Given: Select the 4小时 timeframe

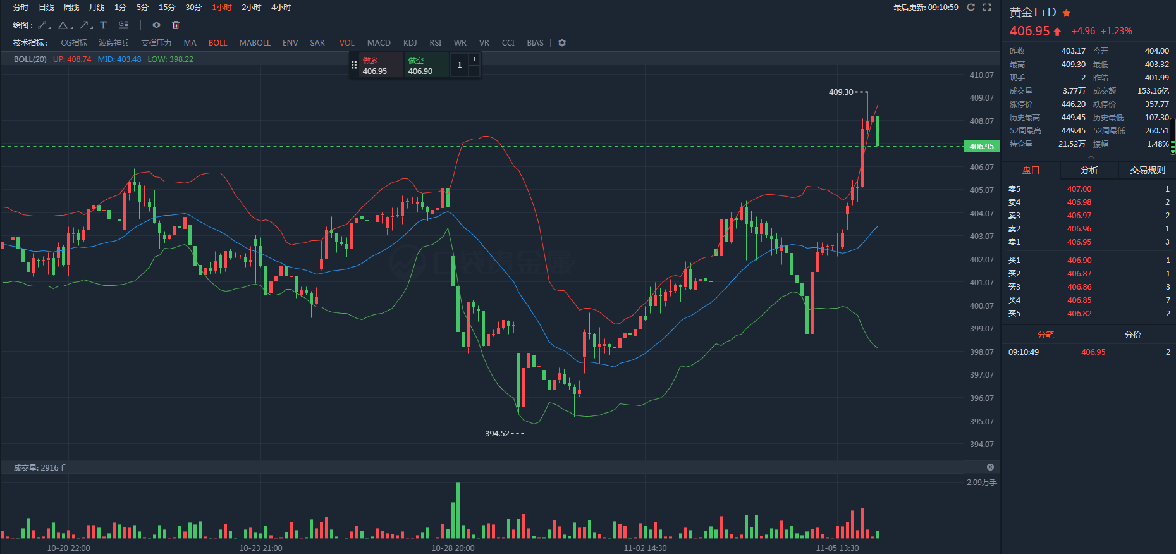Looking at the screenshot, I should click(x=281, y=8).
